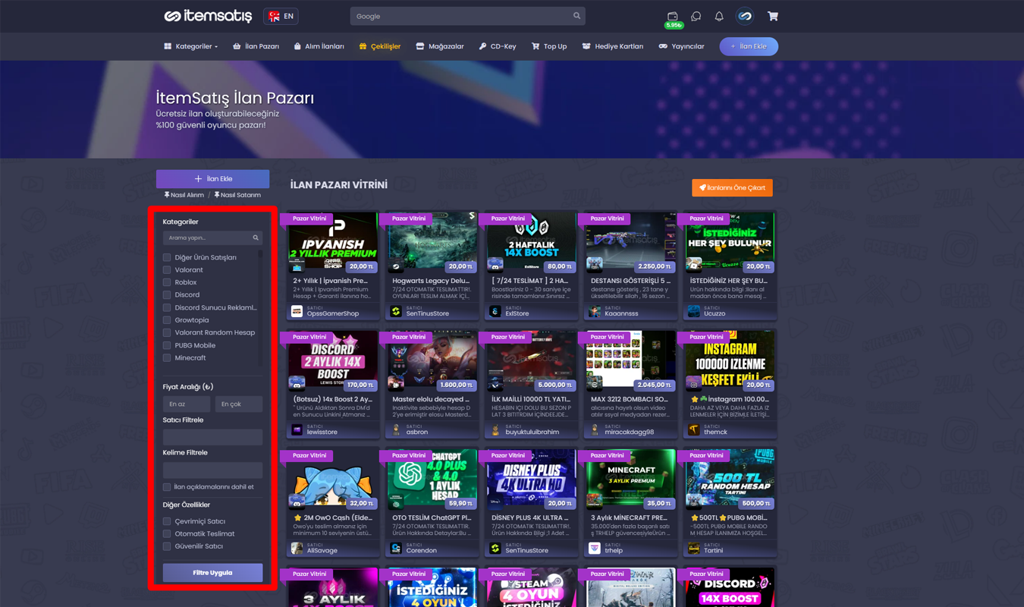The image size is (1024, 607).
Task: Click Tartini seller avatar
Action: [694, 549]
